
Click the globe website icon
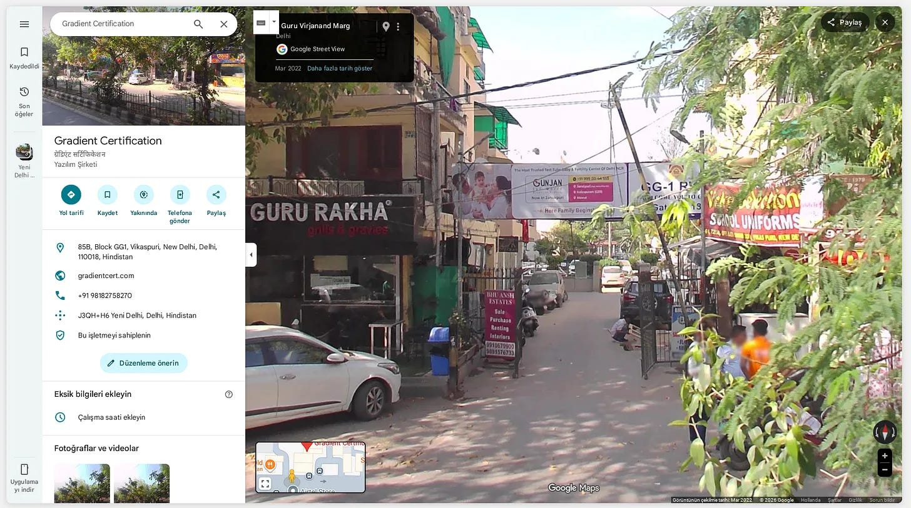coord(60,276)
